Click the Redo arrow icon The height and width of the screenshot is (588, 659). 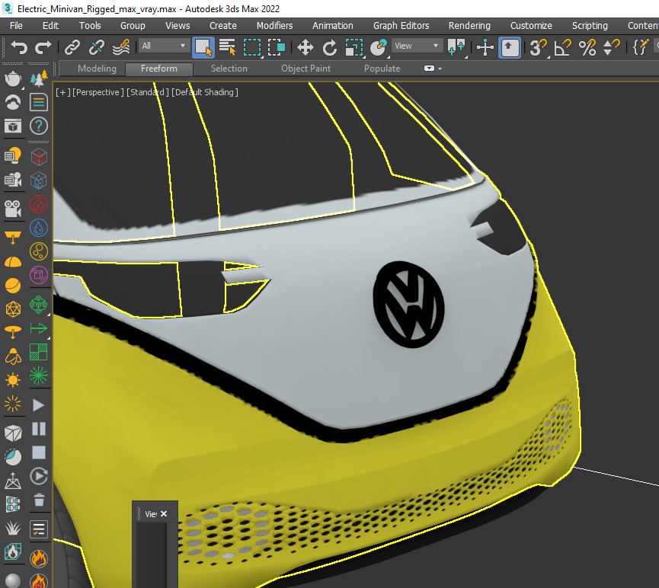[x=43, y=47]
